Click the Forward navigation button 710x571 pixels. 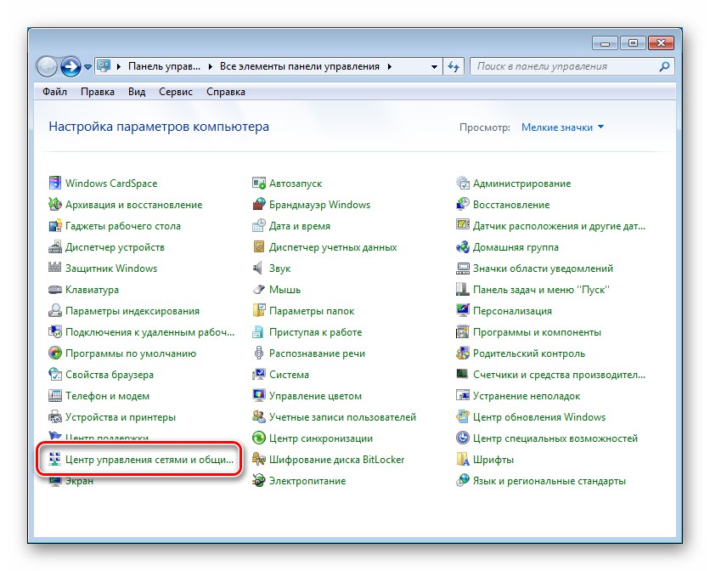pos(70,66)
